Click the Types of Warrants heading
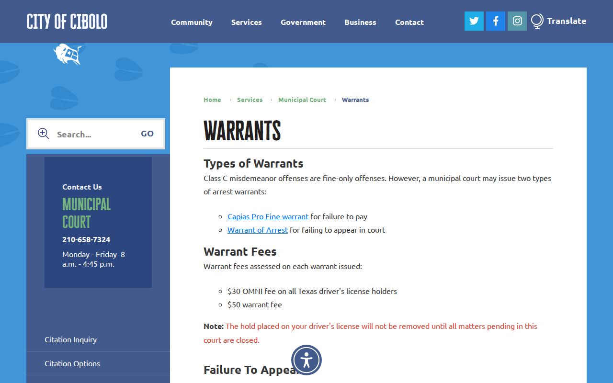The height and width of the screenshot is (383, 613). point(253,163)
